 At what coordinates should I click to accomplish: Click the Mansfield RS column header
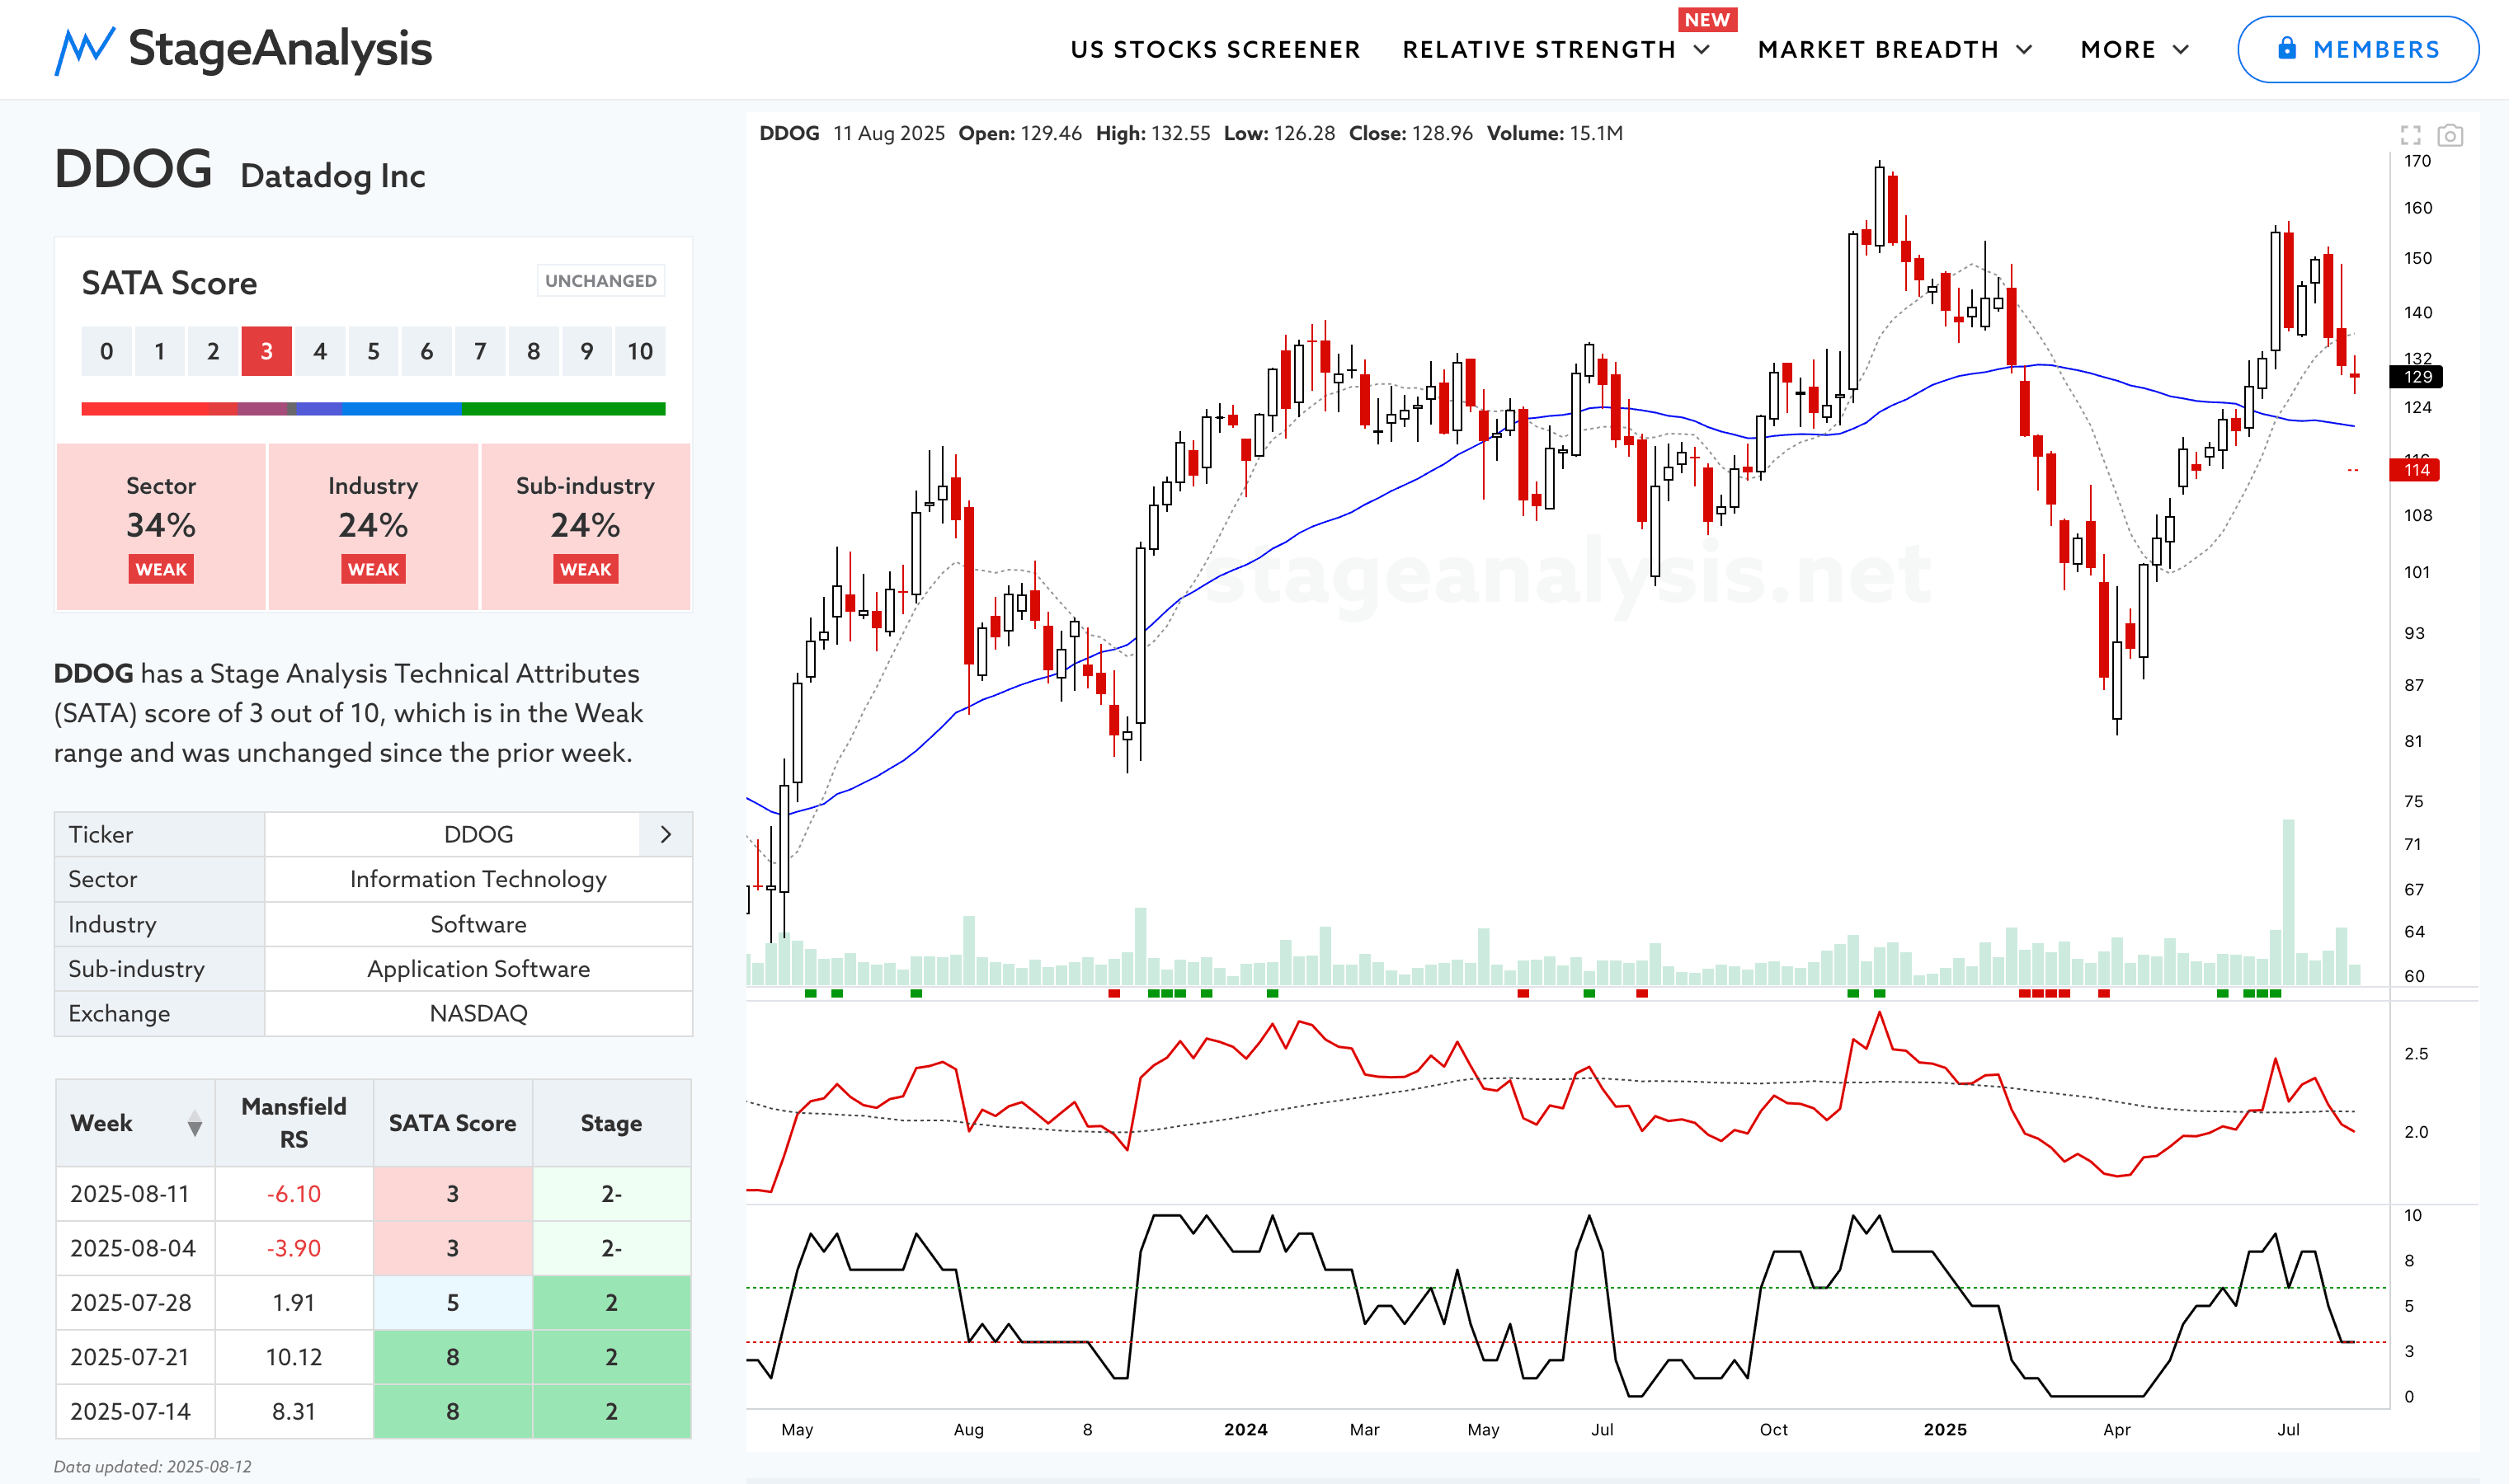click(294, 1123)
